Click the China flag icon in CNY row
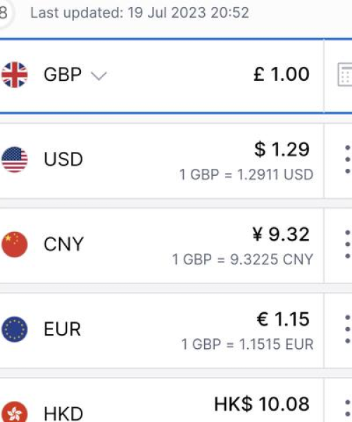Screen dimensions: 352x422 click(15, 244)
